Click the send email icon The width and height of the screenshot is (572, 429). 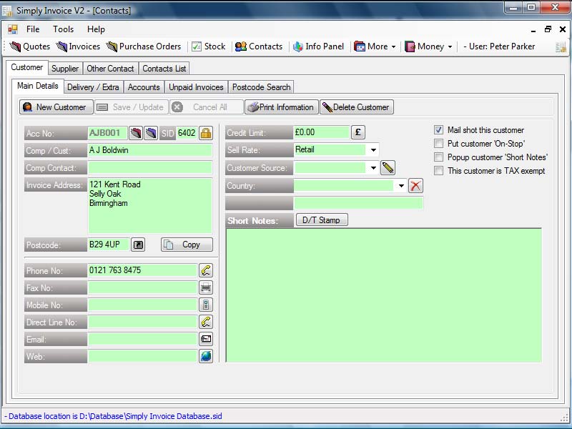click(x=206, y=339)
